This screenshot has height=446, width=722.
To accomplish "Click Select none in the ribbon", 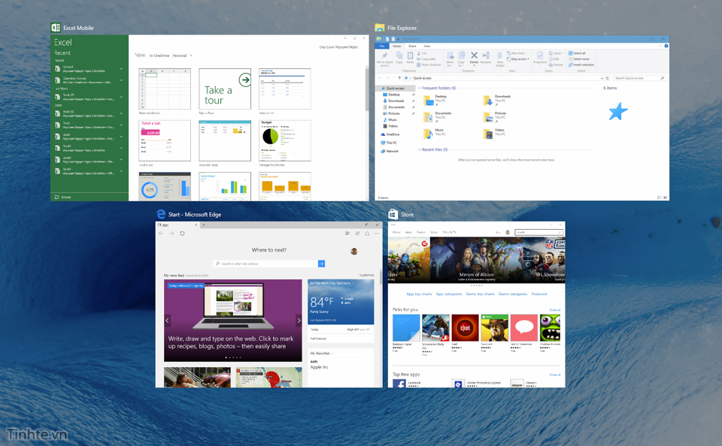I will point(578,58).
